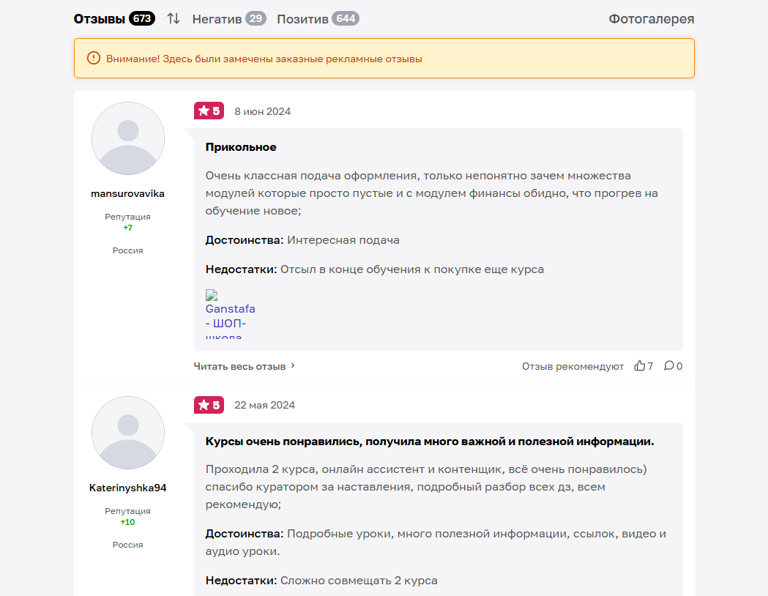This screenshot has width=768, height=596.
Task: Click the sort order arrows icon beside Отзывы
Action: [173, 18]
